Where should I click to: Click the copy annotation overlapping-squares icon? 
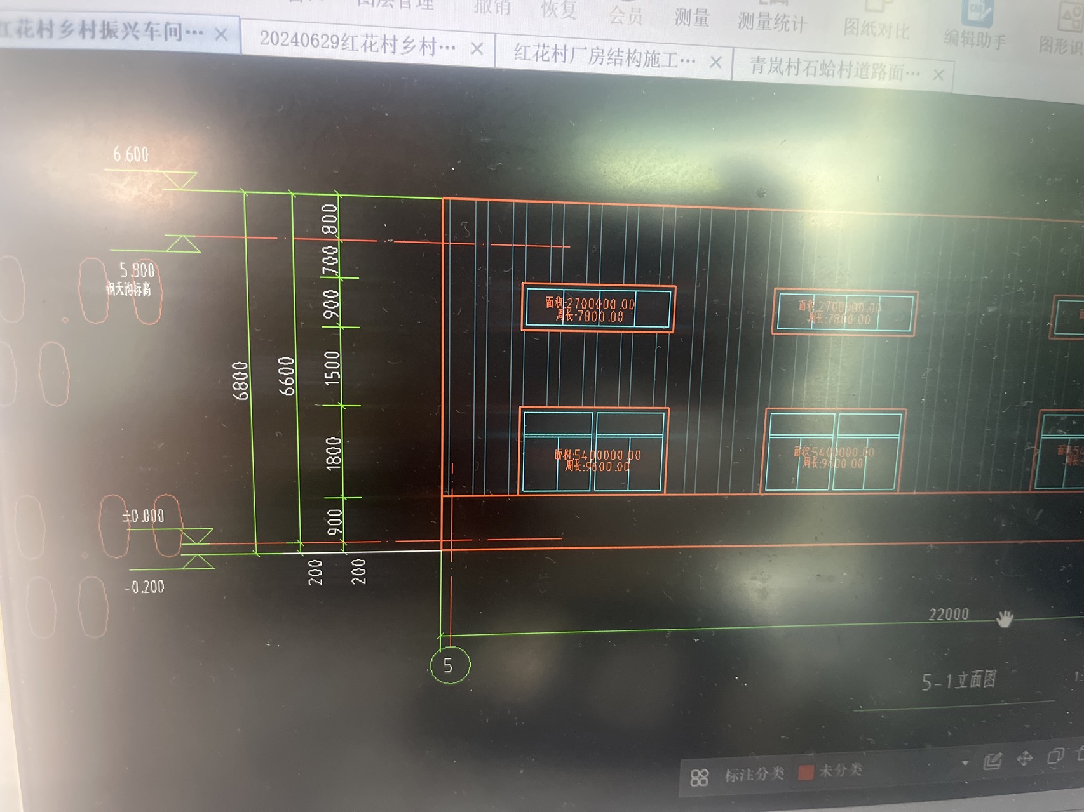click(1055, 755)
